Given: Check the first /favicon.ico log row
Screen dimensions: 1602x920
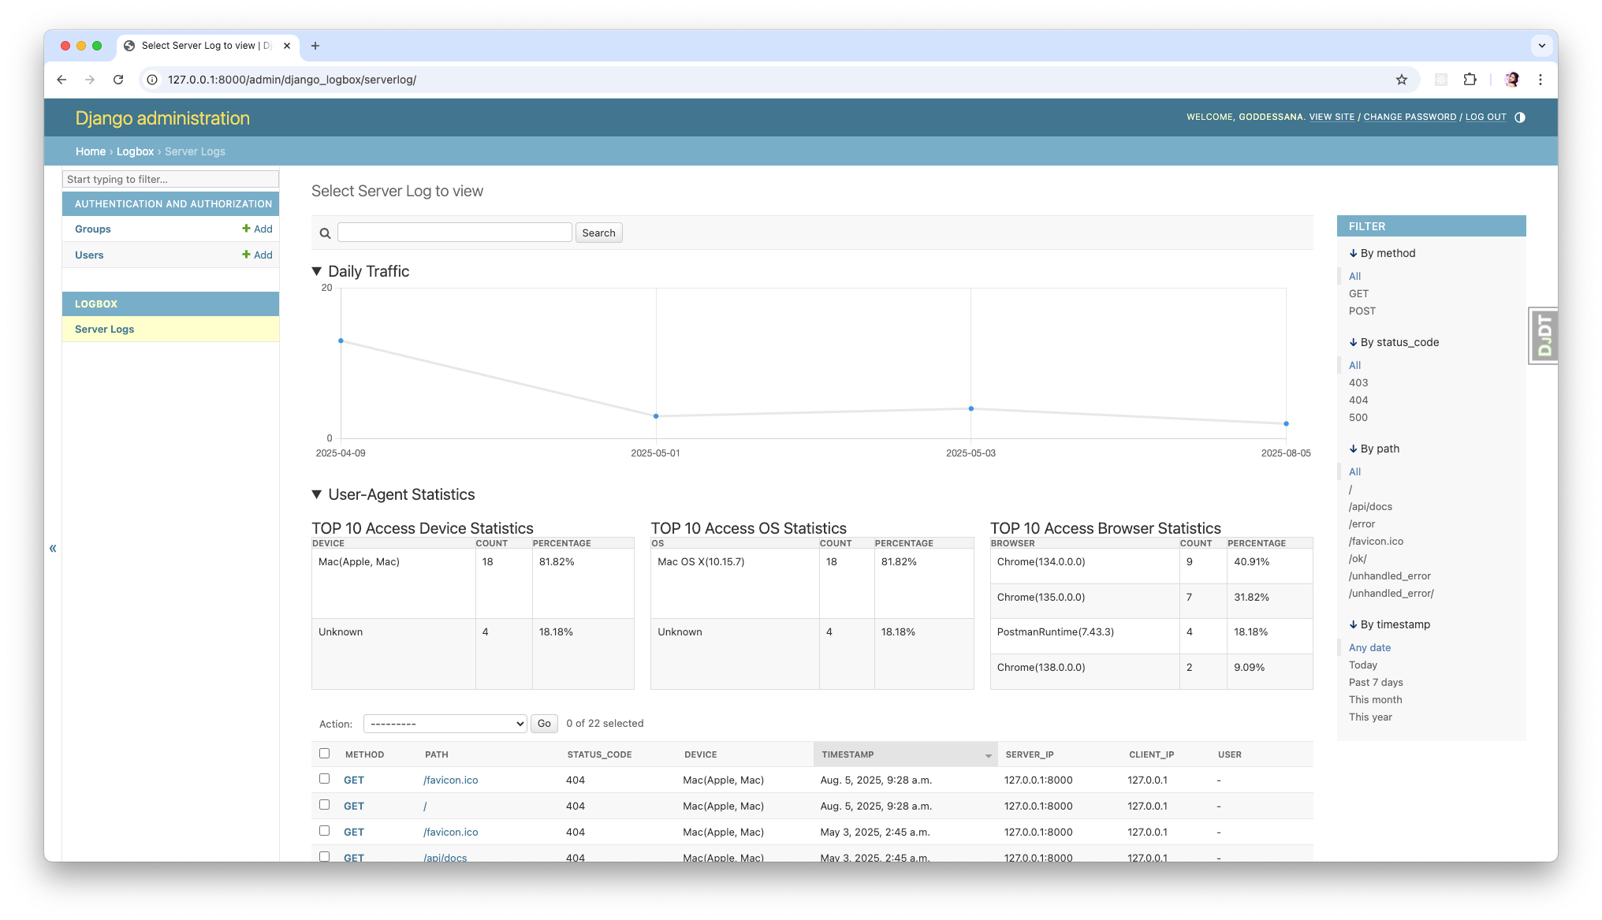Looking at the screenshot, I should (x=324, y=779).
